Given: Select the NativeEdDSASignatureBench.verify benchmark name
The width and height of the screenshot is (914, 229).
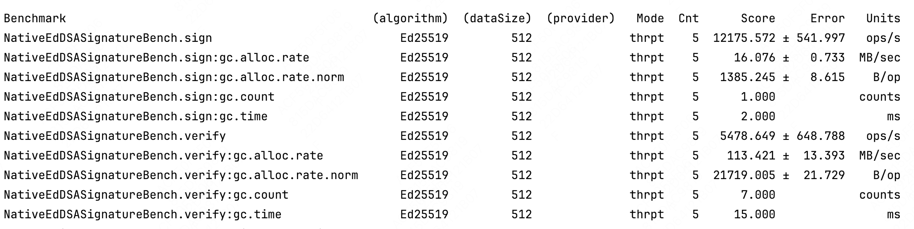Looking at the screenshot, I should [115, 136].
